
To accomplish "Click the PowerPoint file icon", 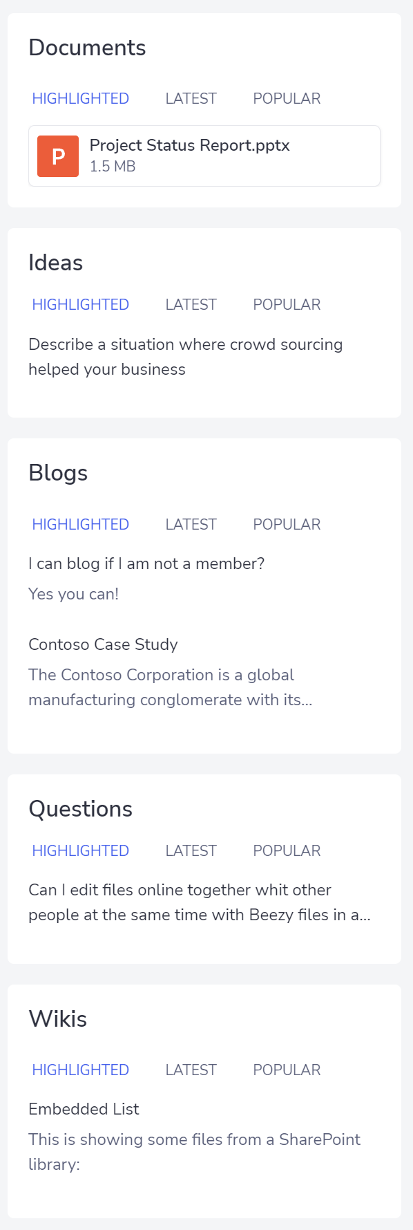I will coord(58,156).
